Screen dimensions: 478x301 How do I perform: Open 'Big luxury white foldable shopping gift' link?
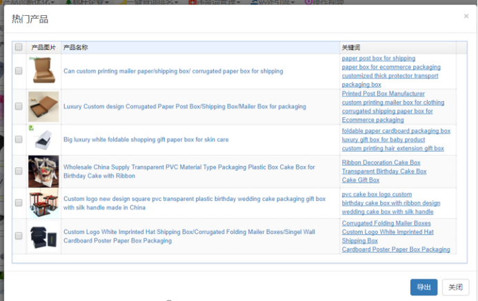coord(146,140)
